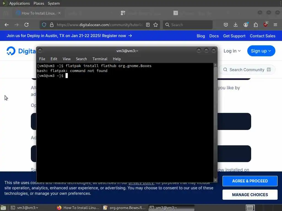Open tracking protection shield icon
The height and width of the screenshot is (211, 282).
44,25
